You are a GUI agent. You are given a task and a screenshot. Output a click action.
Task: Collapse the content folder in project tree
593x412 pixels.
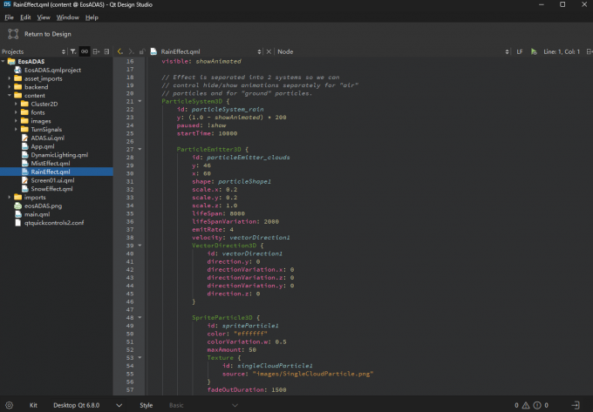9,95
